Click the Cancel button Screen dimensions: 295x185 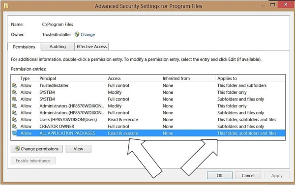(248, 175)
